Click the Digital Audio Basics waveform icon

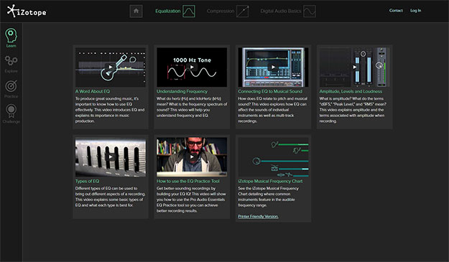click(310, 11)
